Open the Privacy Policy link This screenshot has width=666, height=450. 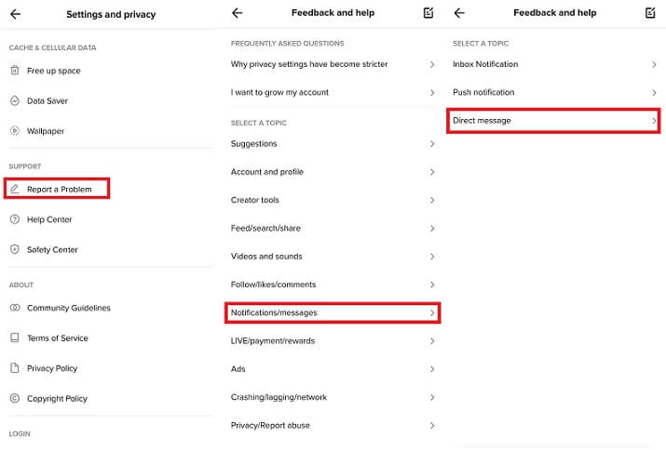click(x=52, y=368)
